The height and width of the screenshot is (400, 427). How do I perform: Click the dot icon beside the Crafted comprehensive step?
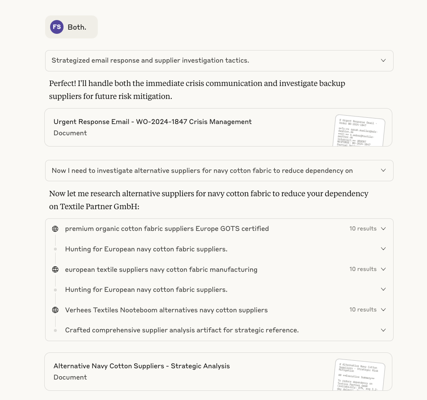(x=56, y=330)
